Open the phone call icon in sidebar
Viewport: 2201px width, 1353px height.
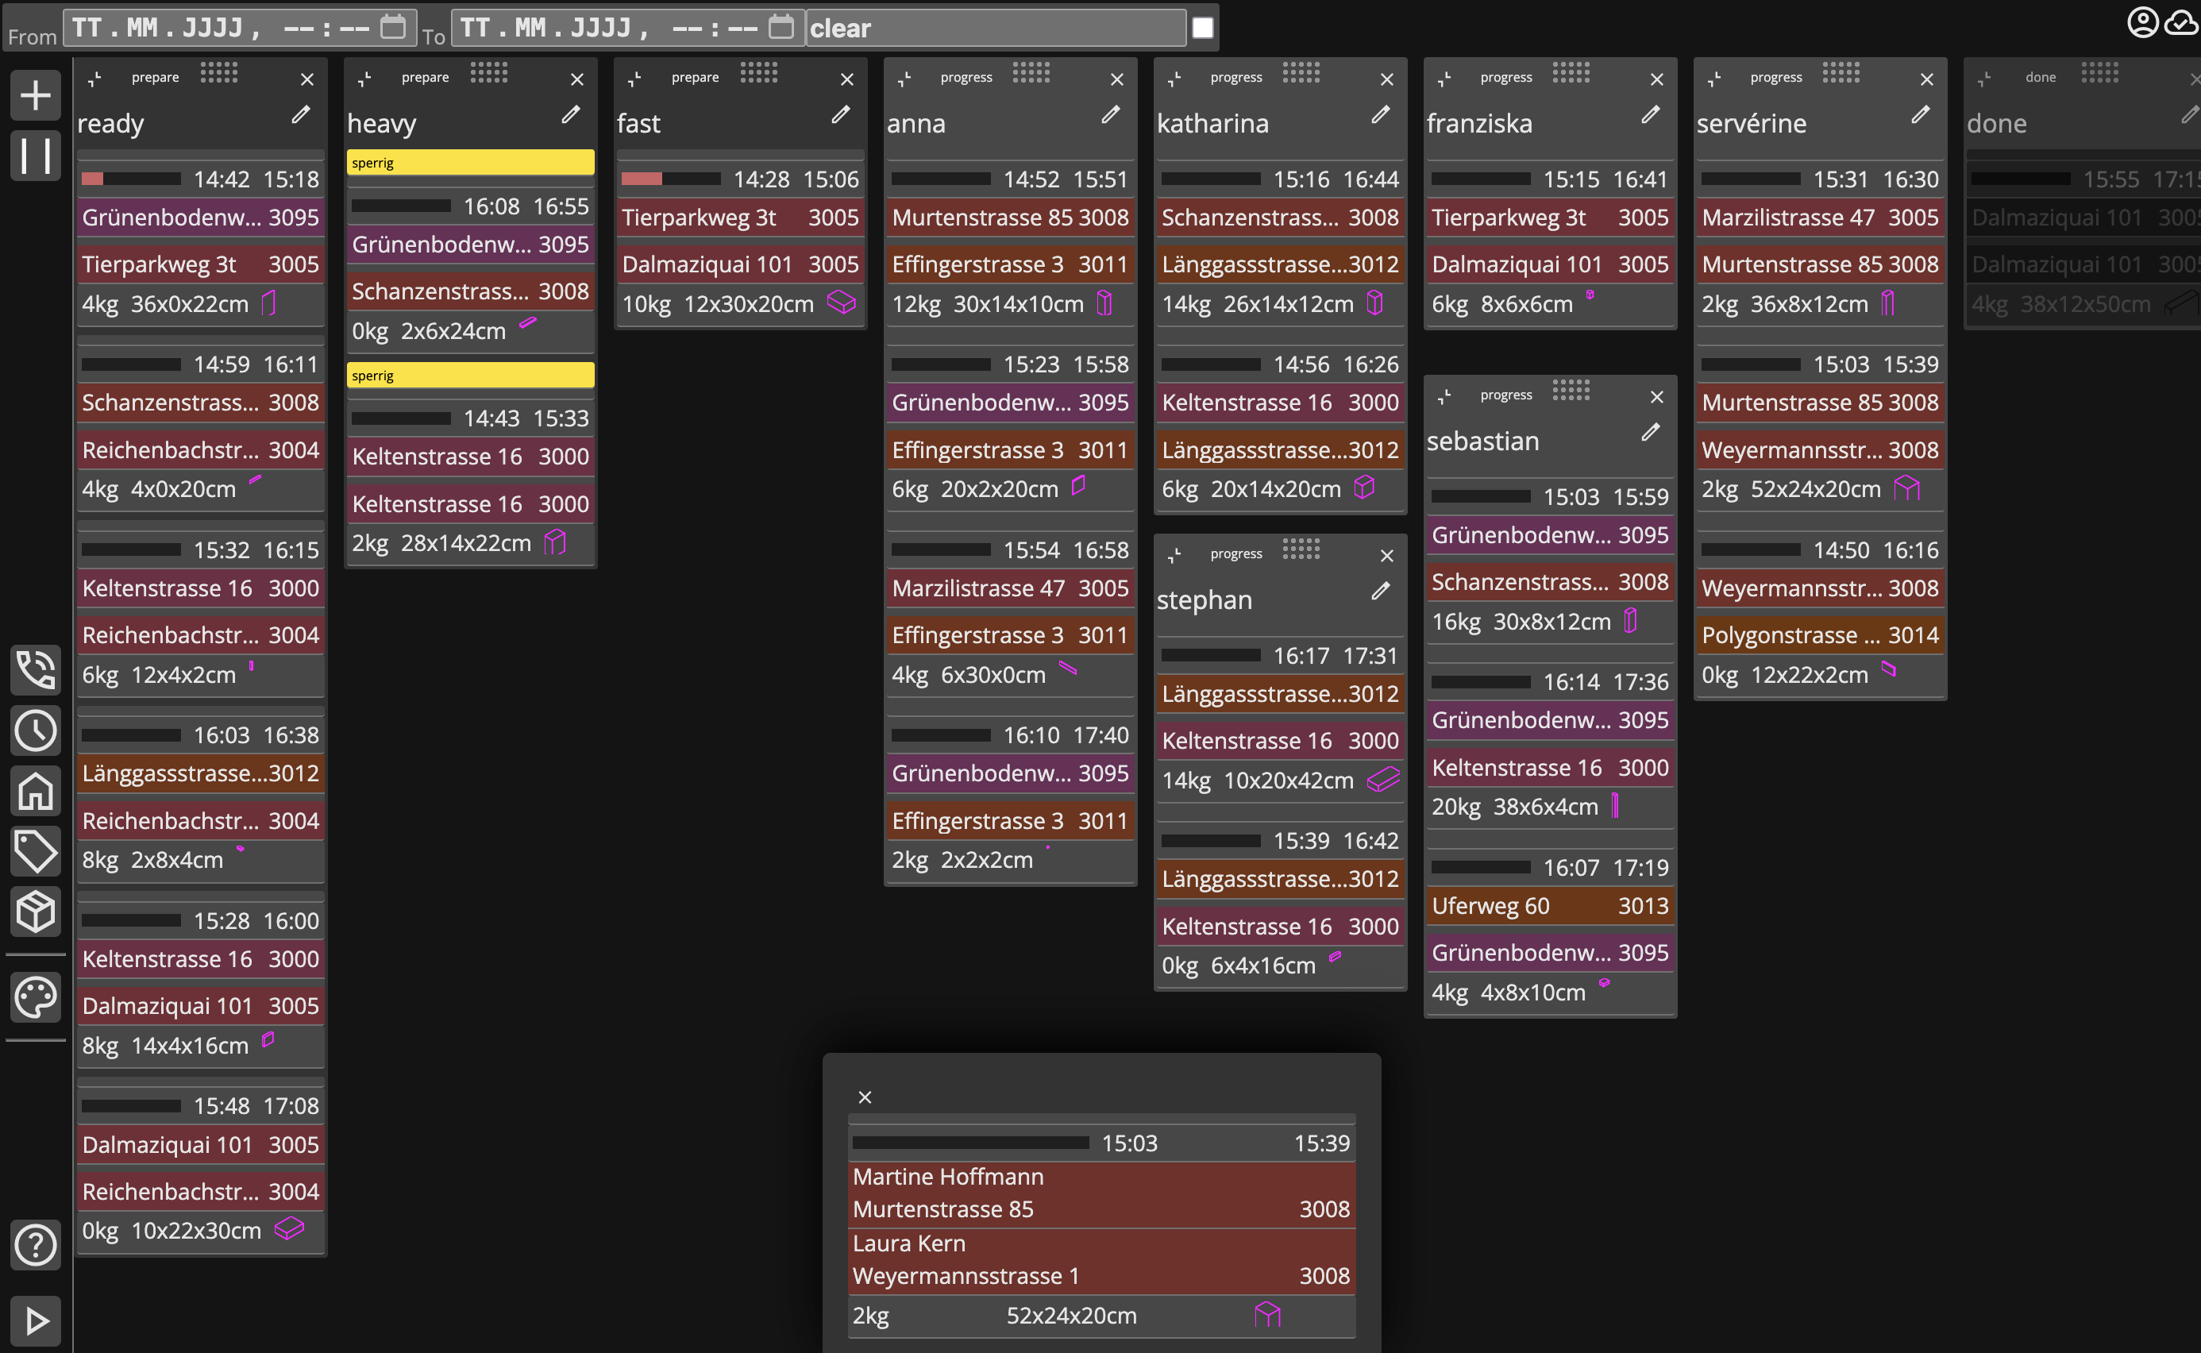tap(35, 669)
